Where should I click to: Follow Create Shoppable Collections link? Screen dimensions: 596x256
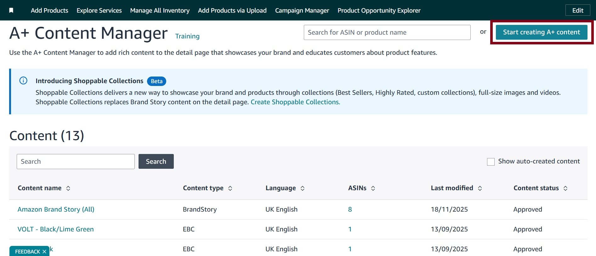295,102
